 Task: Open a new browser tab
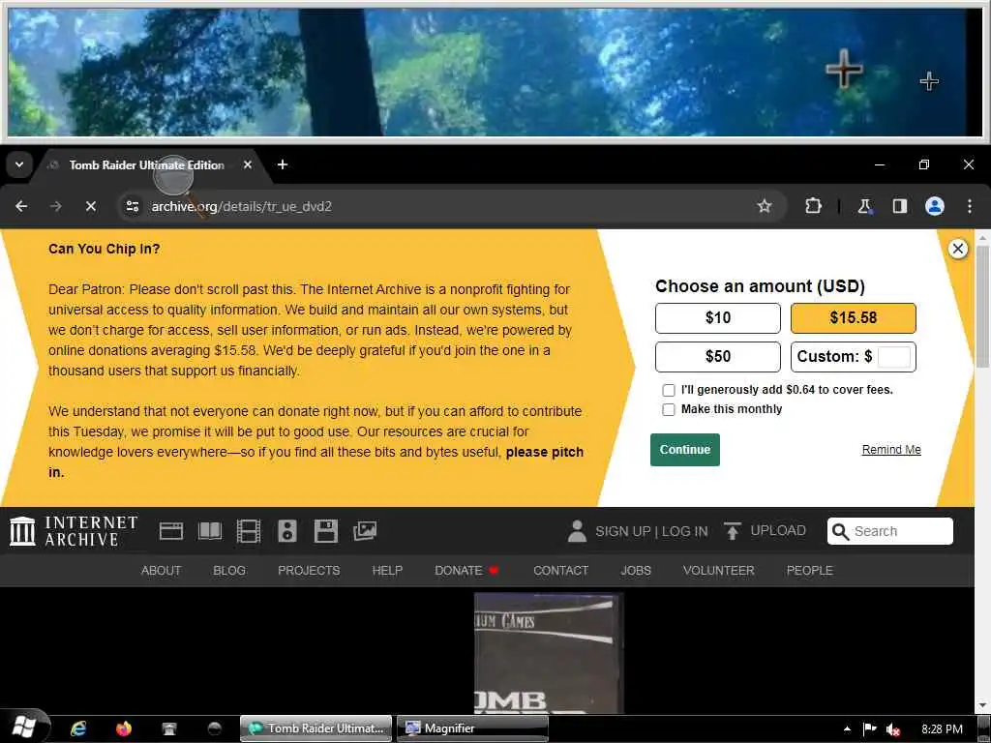pyautogui.click(x=283, y=164)
